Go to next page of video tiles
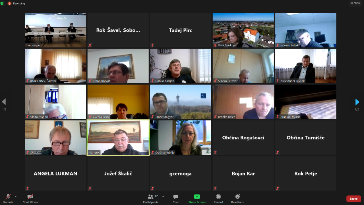The width and height of the screenshot is (364, 205). pos(357,102)
